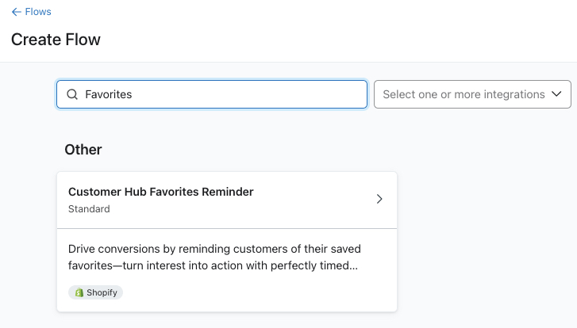Open the integrations filter dropdown
Image resolution: width=577 pixels, height=328 pixels.
(x=472, y=94)
